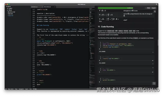Collapse the demo root folder
163x96 pixels.
point(6,7)
